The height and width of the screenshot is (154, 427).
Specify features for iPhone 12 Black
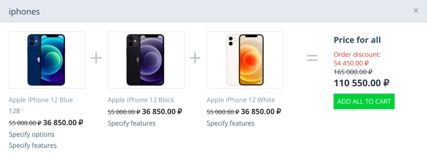click(x=131, y=123)
